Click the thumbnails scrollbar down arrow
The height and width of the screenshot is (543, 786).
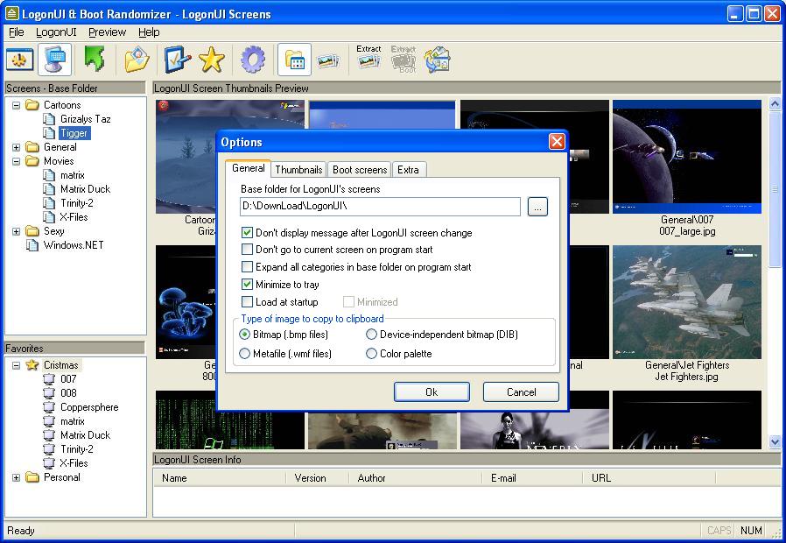(775, 441)
